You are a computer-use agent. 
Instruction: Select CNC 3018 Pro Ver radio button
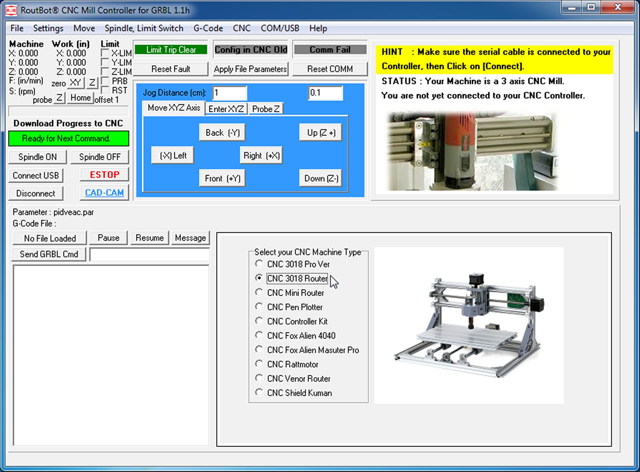(x=259, y=264)
